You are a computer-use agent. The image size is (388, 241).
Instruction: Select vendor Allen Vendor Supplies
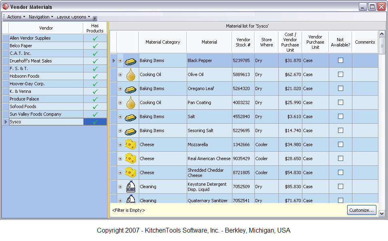pos(46,38)
